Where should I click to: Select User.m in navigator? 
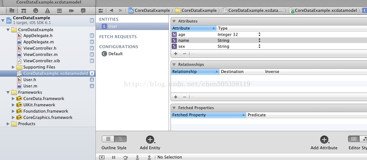pos(30,86)
